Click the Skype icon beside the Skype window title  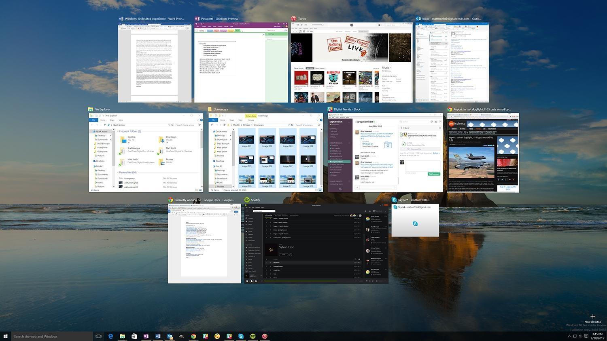coord(394,200)
